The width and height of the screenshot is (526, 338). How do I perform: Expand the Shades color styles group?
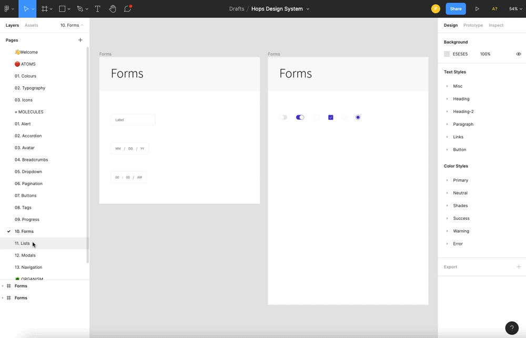click(447, 206)
